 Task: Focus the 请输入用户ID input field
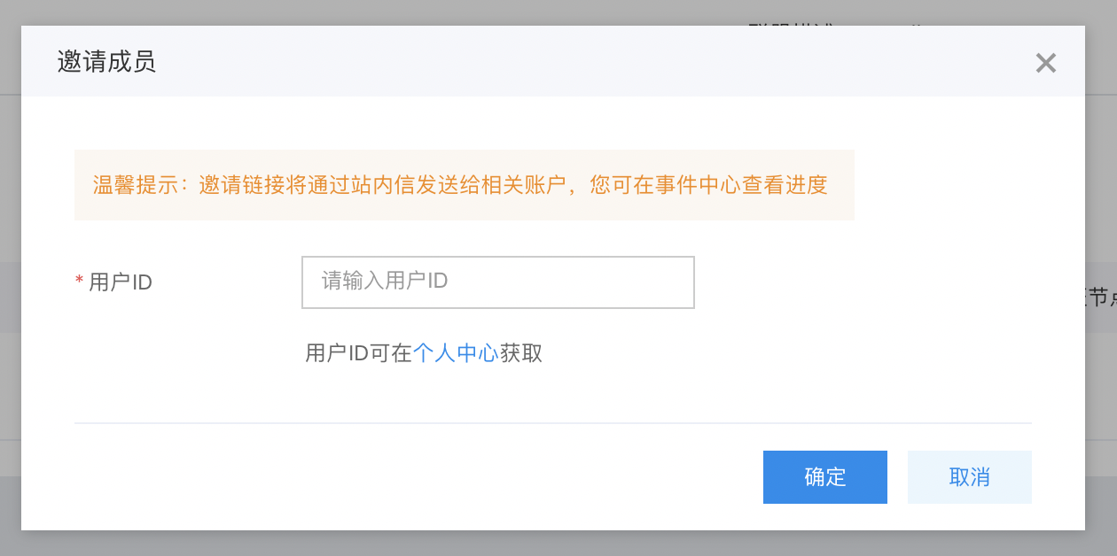(498, 282)
